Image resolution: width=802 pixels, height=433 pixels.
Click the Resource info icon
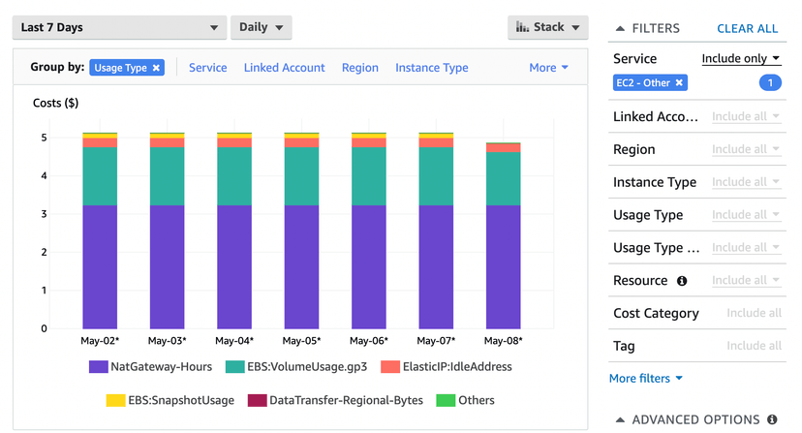[682, 281]
